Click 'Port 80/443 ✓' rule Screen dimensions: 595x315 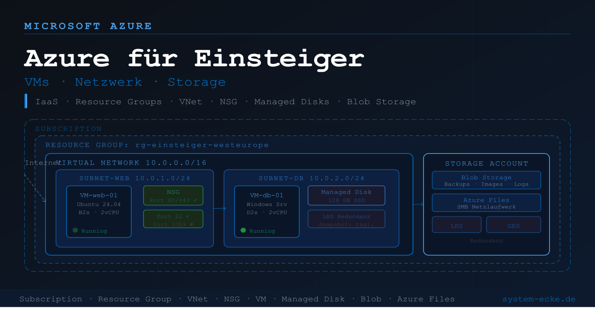click(173, 200)
